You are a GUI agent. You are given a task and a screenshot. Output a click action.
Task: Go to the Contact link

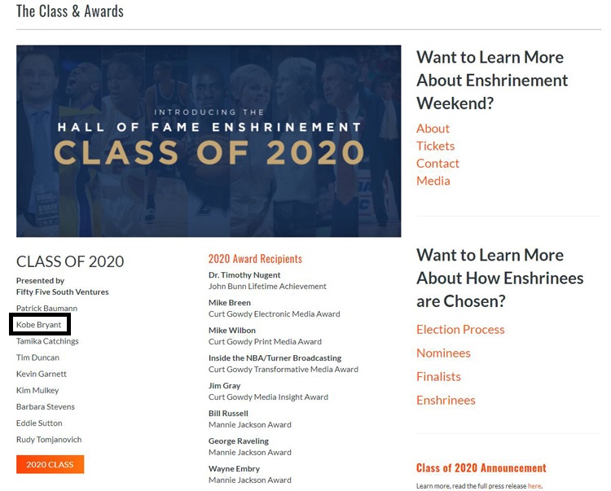[x=437, y=164]
